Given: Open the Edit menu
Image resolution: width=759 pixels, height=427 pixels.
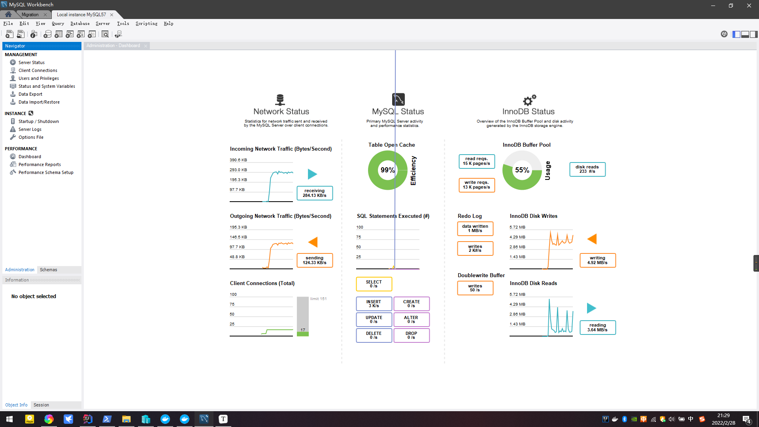Looking at the screenshot, I should 24,24.
